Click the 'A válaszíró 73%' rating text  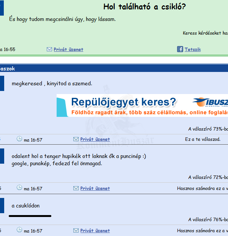click(x=208, y=129)
